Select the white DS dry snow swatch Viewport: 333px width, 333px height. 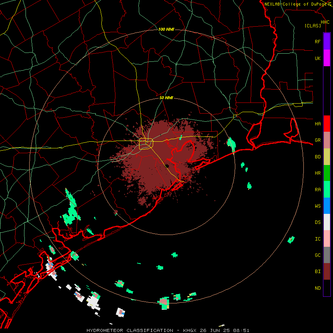327,222
